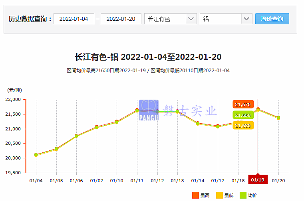The image size is (304, 201).
Task: Select the 01/19 peak data point
Action: [258, 110]
